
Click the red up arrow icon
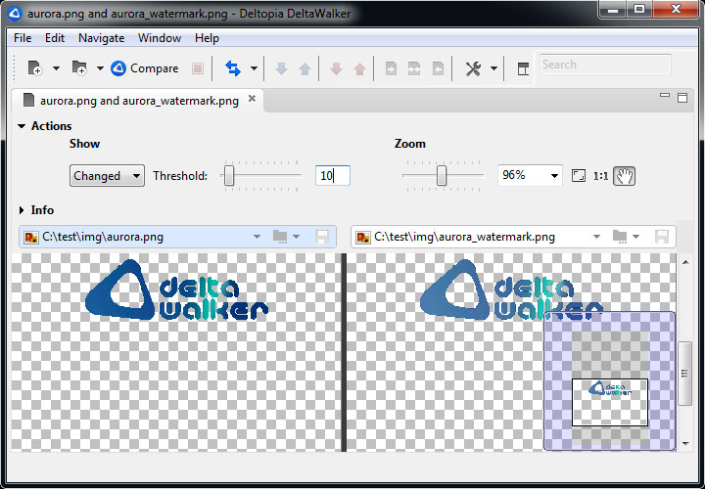[359, 68]
